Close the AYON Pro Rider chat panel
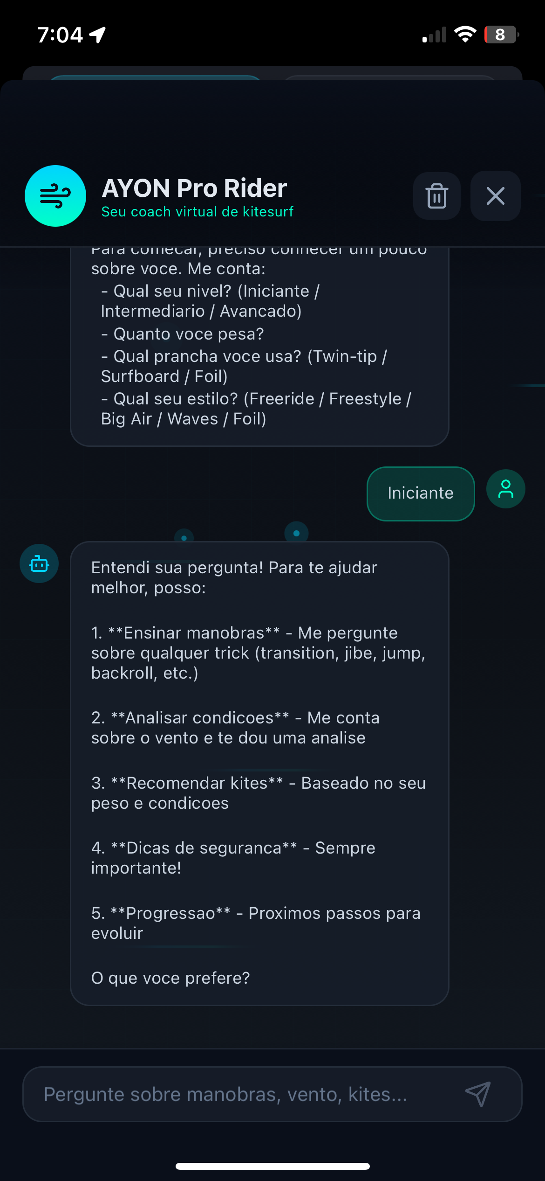Viewport: 545px width, 1181px height. pos(495,196)
